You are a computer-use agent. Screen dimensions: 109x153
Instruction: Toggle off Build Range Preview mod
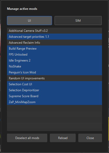54,49
